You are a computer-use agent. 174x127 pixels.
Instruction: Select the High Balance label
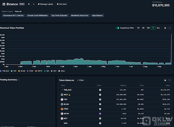(97, 15)
